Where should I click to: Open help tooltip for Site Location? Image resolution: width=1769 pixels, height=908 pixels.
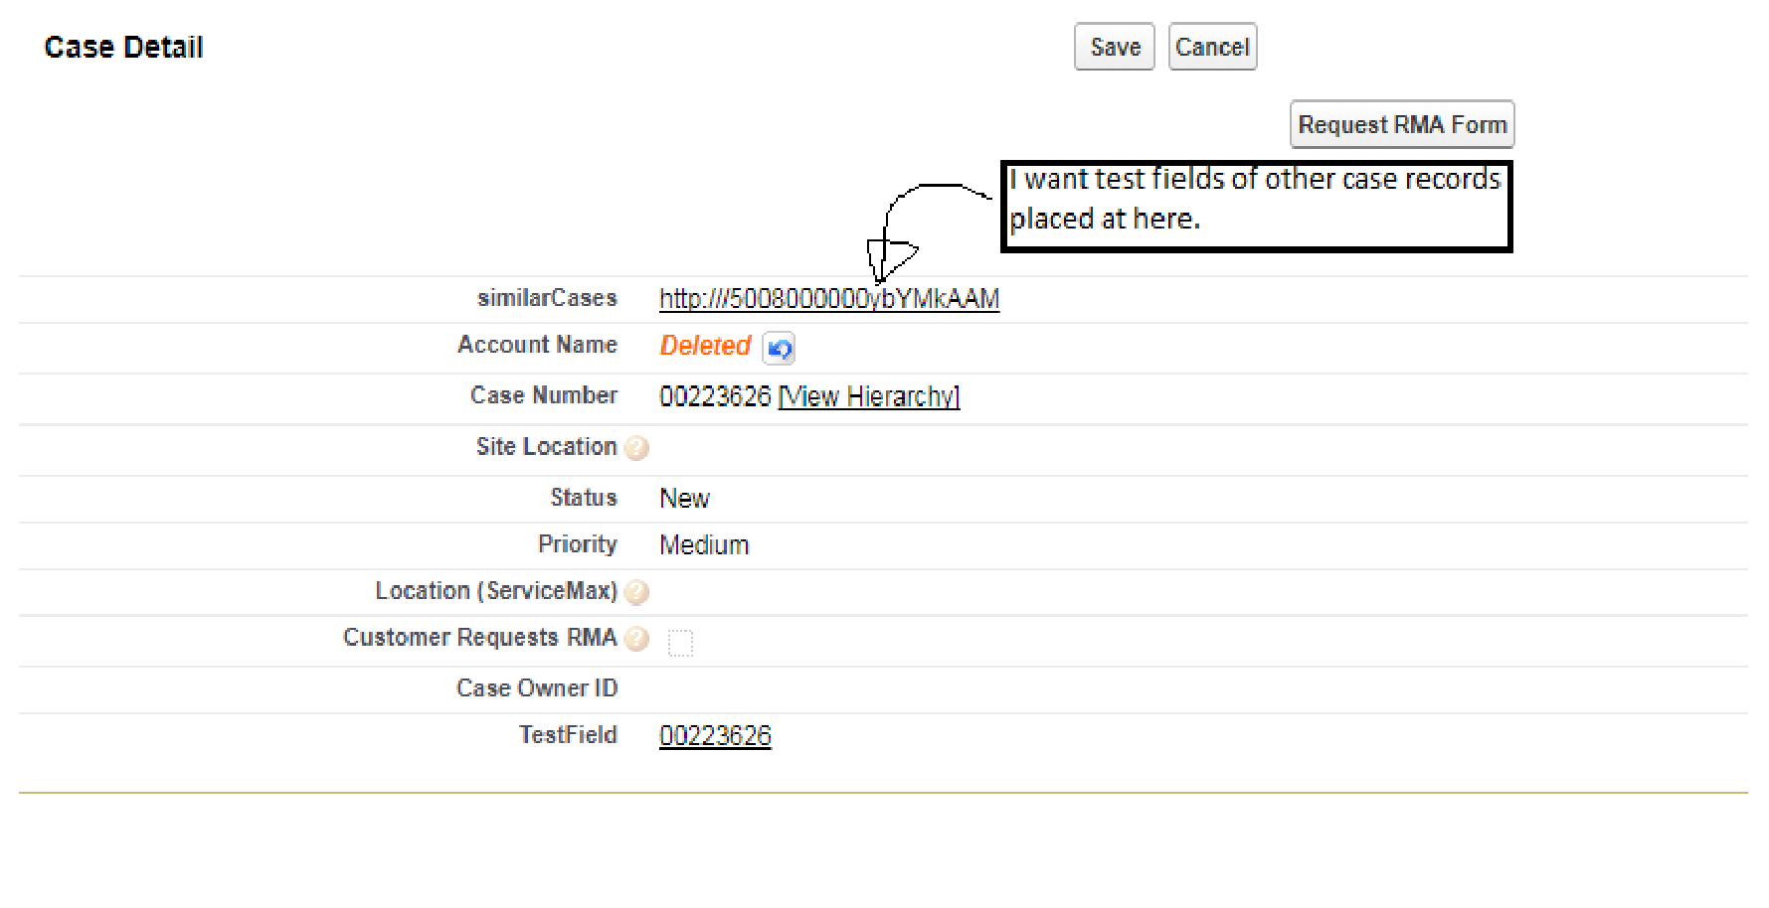click(637, 448)
